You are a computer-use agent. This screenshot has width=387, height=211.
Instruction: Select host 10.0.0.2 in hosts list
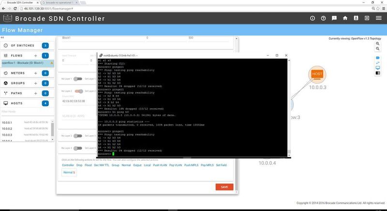[x=26, y=129]
